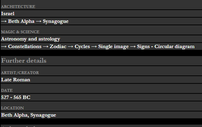Screen dimensions: 202x127
Task: Follow the Beth Alpha breadcrumb link
Action: [21, 21]
